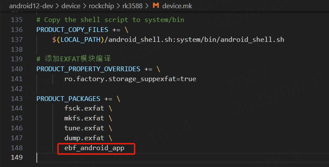Click 'ro.factory.storage_suppexfat=true' text
Screen dimensions: 329x167
click(130, 79)
